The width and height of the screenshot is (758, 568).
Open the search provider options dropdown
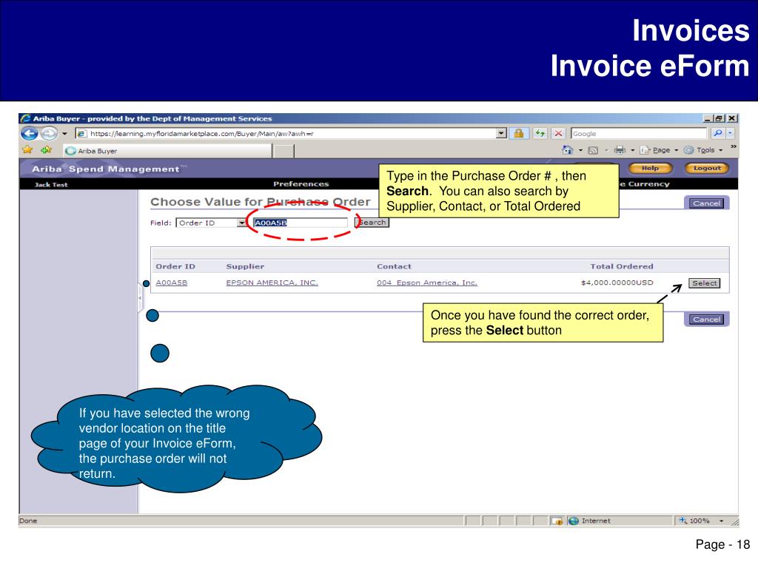pos(731,133)
